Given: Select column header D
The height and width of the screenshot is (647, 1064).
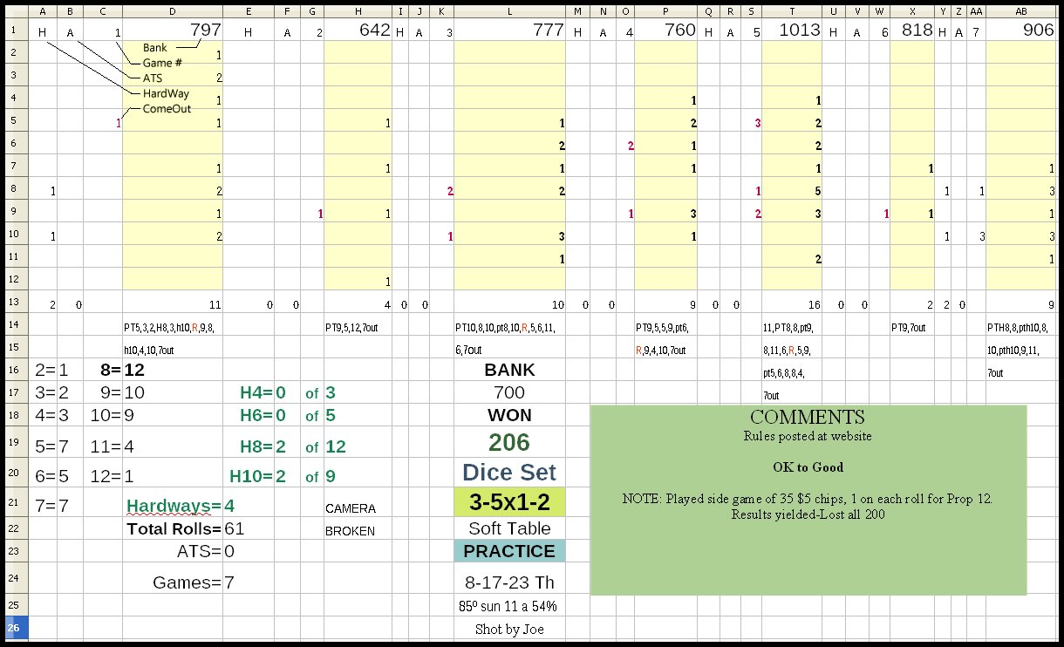Looking at the screenshot, I should pyautogui.click(x=172, y=10).
